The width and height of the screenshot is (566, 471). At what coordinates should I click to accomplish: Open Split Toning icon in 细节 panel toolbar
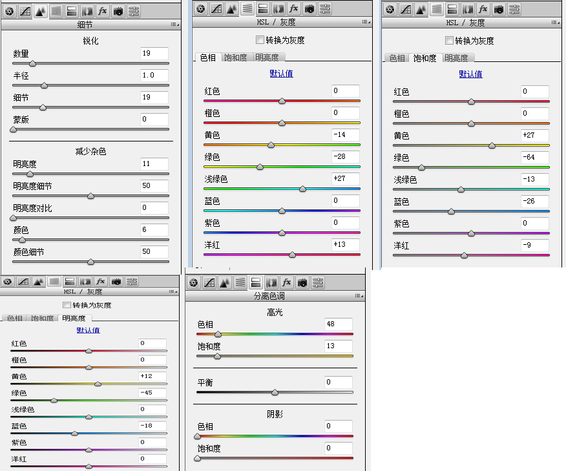(x=72, y=12)
